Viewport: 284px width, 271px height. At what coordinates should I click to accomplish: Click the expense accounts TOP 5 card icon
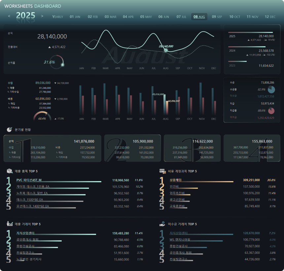[x=162, y=171]
